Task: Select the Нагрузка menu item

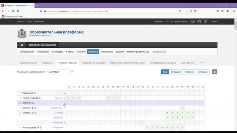Action: pos(93,52)
